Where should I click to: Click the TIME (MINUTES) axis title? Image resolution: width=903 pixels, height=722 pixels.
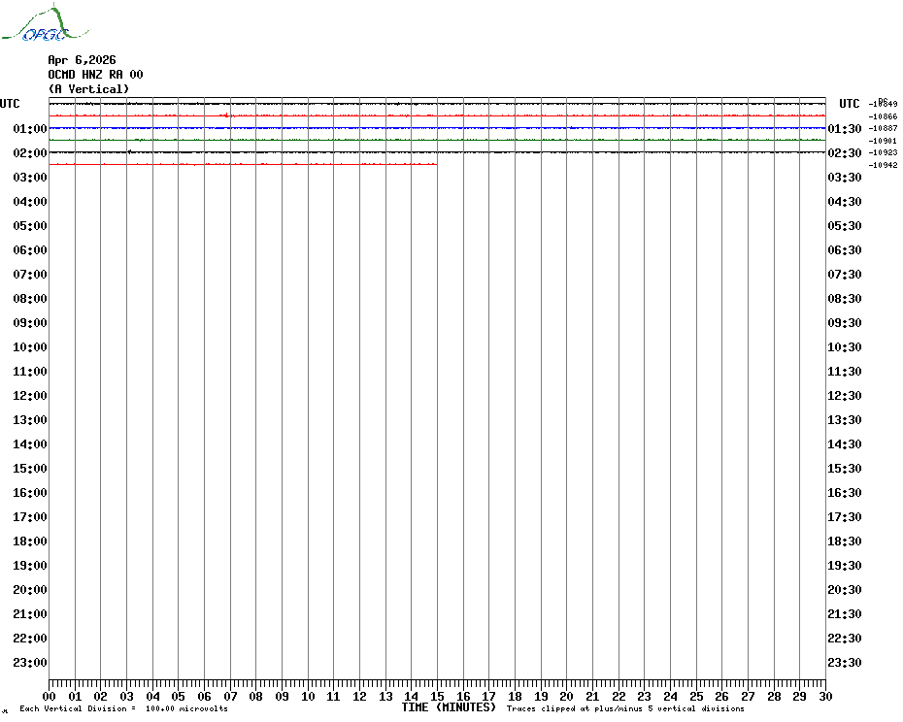(449, 707)
